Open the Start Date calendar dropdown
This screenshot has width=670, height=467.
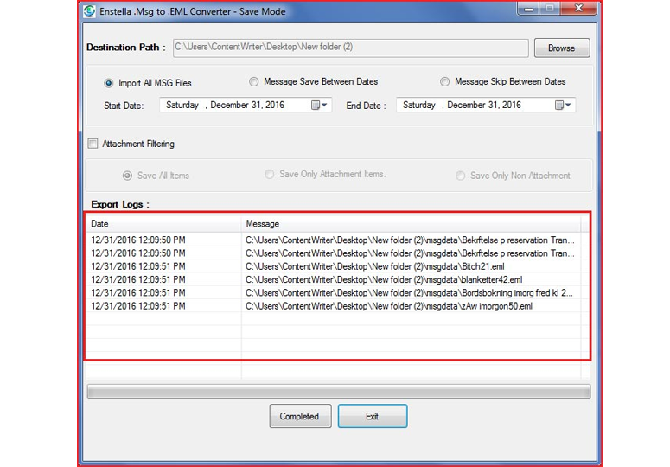pos(320,106)
